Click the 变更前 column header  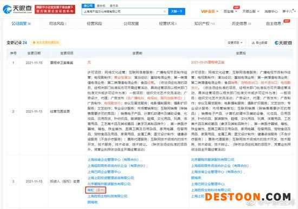[x=137, y=53]
